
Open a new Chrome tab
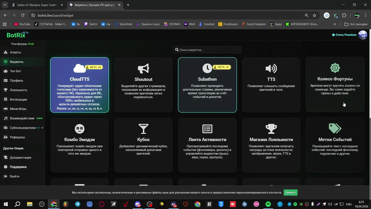tap(128, 5)
